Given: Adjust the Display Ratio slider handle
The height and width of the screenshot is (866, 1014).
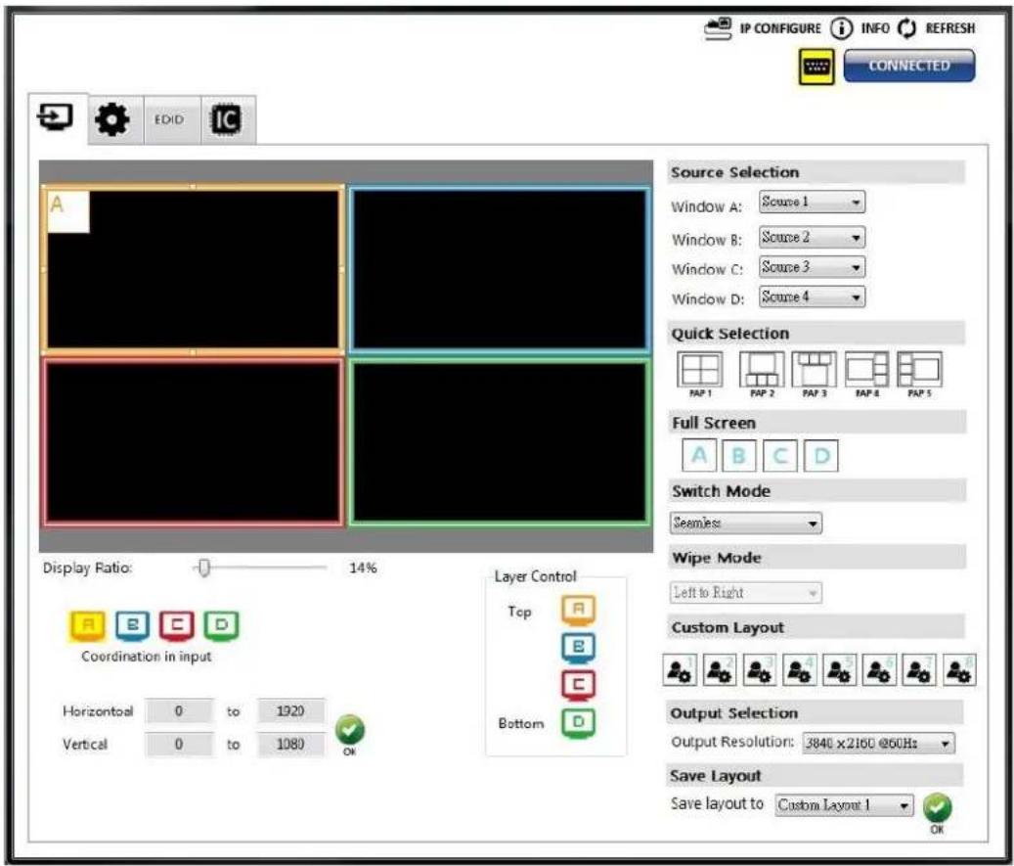Looking at the screenshot, I should (x=204, y=569).
